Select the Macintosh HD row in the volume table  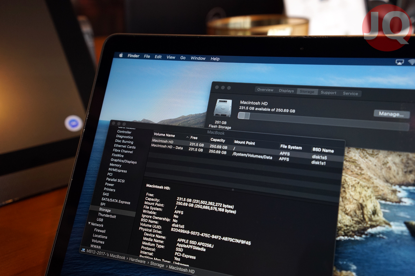pos(248,149)
